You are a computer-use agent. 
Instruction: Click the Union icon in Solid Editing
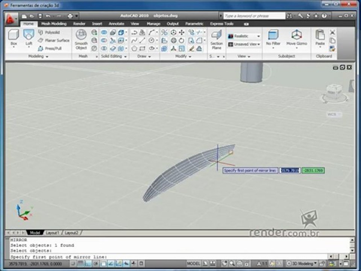point(104,32)
